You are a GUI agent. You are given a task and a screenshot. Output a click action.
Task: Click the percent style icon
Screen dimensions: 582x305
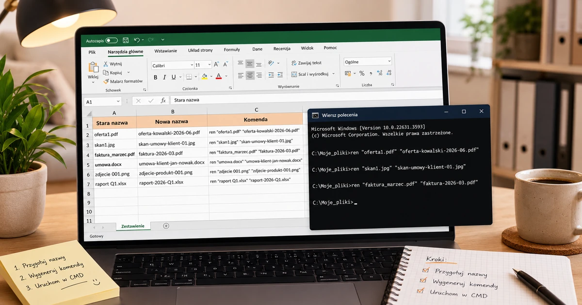point(362,73)
